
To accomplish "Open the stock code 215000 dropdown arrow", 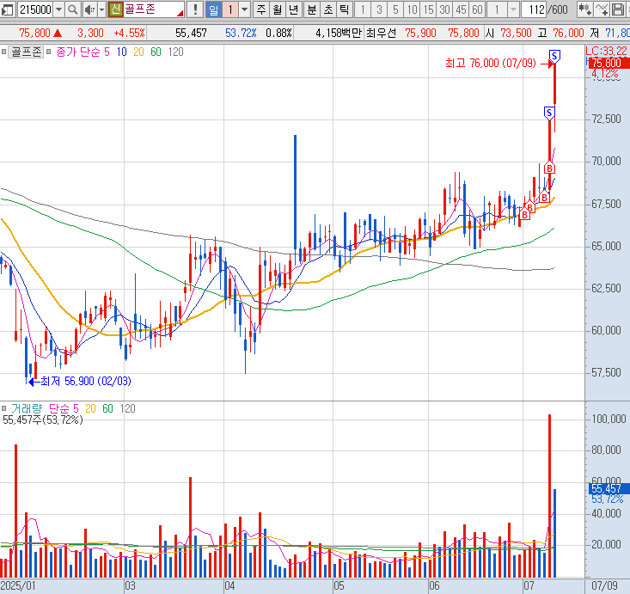I will pos(58,9).
